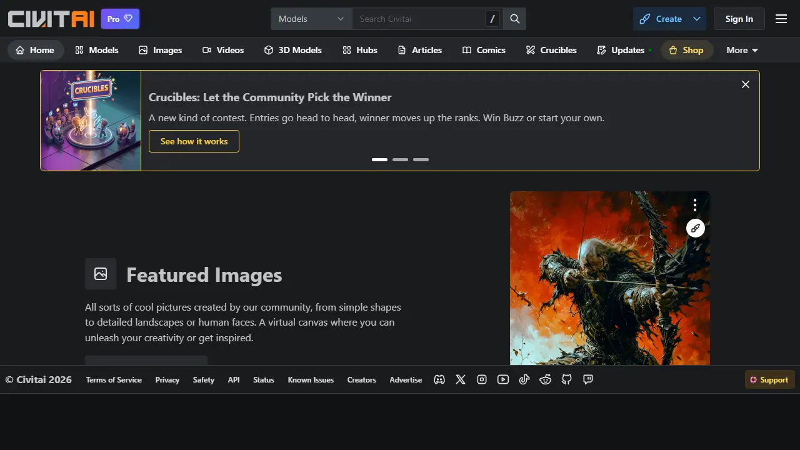The height and width of the screenshot is (450, 800).
Task: Select the second banner slide indicator
Action: tap(400, 159)
